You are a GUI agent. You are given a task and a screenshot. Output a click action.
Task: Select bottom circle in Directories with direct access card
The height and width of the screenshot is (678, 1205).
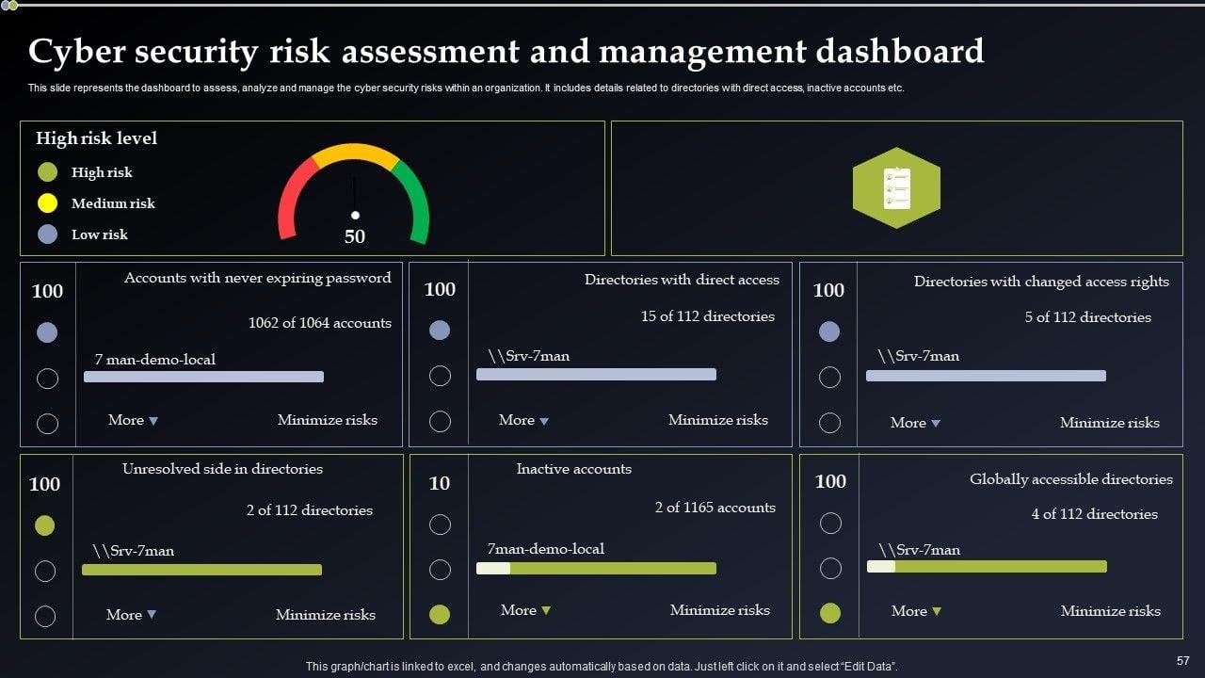440,421
